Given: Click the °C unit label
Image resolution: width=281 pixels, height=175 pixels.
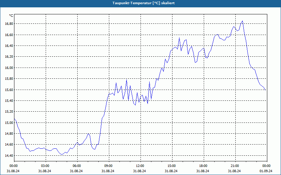Looking at the screenshot, I should tap(11, 16).
